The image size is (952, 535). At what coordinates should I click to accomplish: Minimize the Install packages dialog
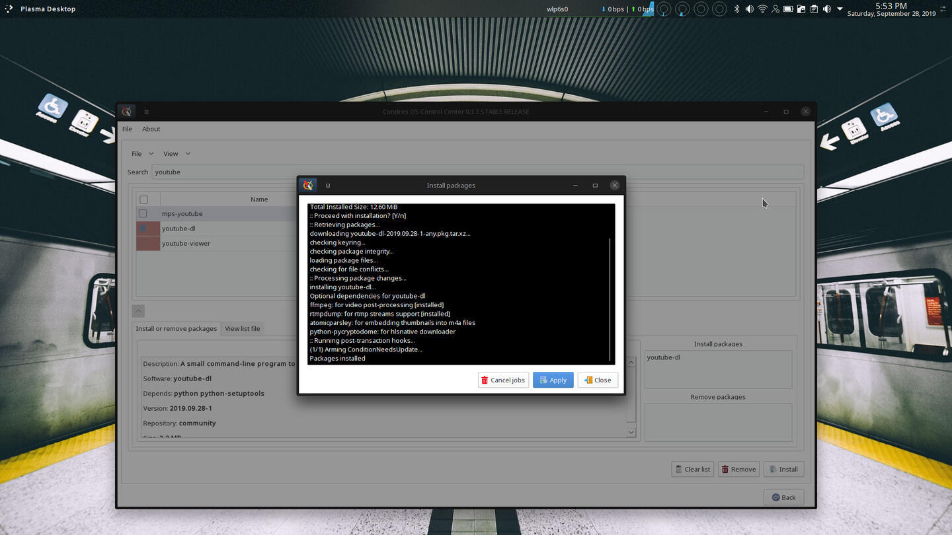click(575, 186)
